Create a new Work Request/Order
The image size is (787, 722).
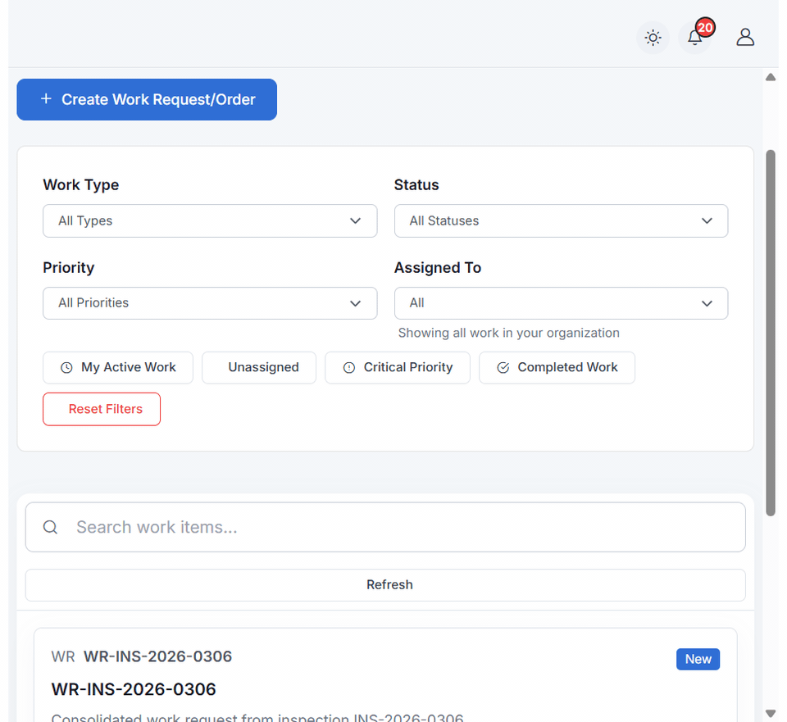(147, 99)
